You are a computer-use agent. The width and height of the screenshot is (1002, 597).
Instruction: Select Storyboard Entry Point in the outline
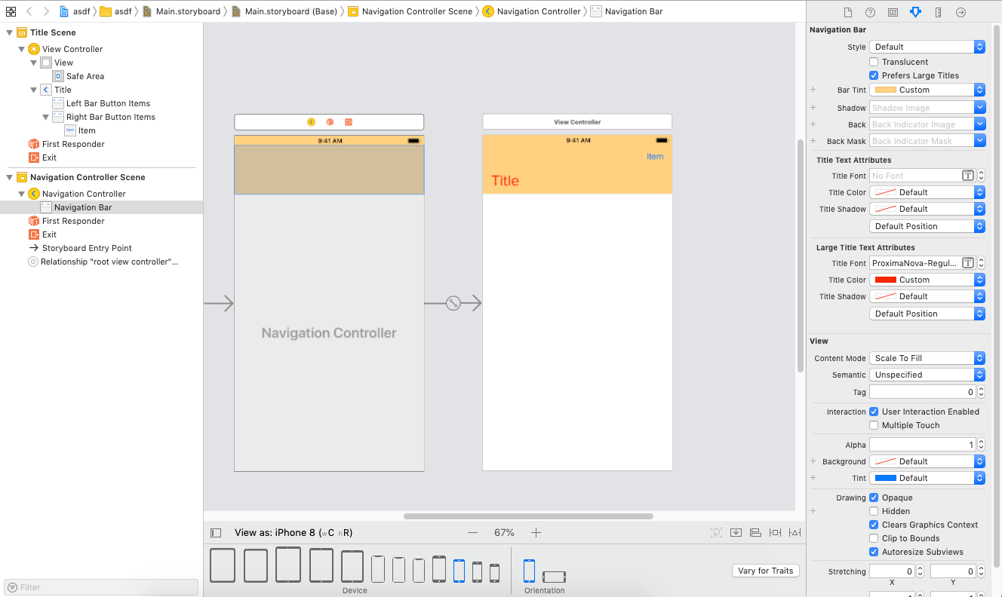pyautogui.click(x=80, y=248)
